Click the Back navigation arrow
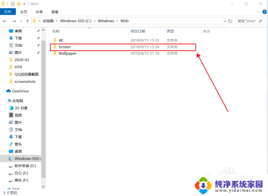The image size is (268, 196). 5,21
